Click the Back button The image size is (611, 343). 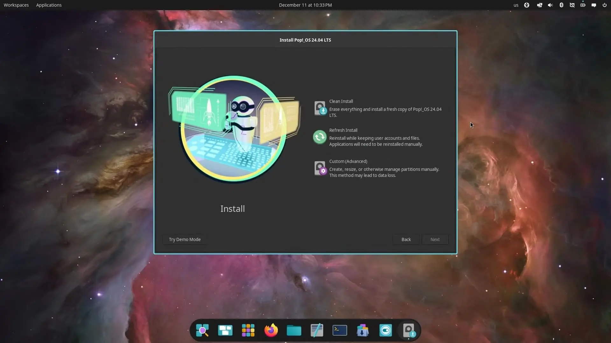point(406,239)
